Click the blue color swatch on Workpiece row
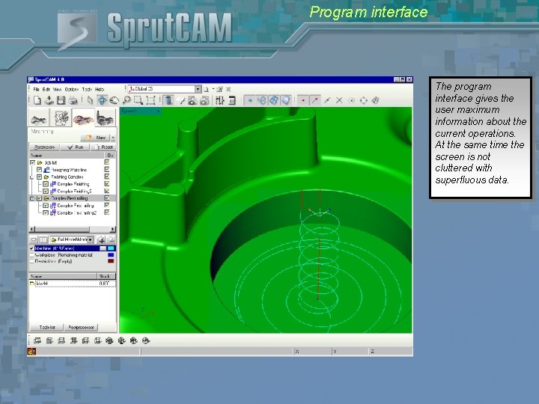 [x=111, y=255]
